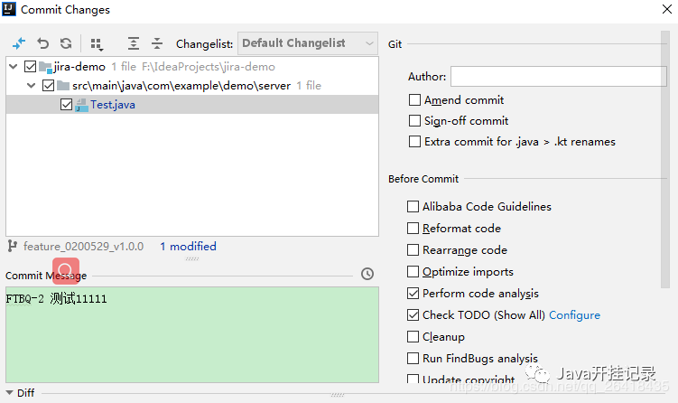The height and width of the screenshot is (403, 678).
Task: Enable the Amend commit checkbox
Action: tap(414, 100)
